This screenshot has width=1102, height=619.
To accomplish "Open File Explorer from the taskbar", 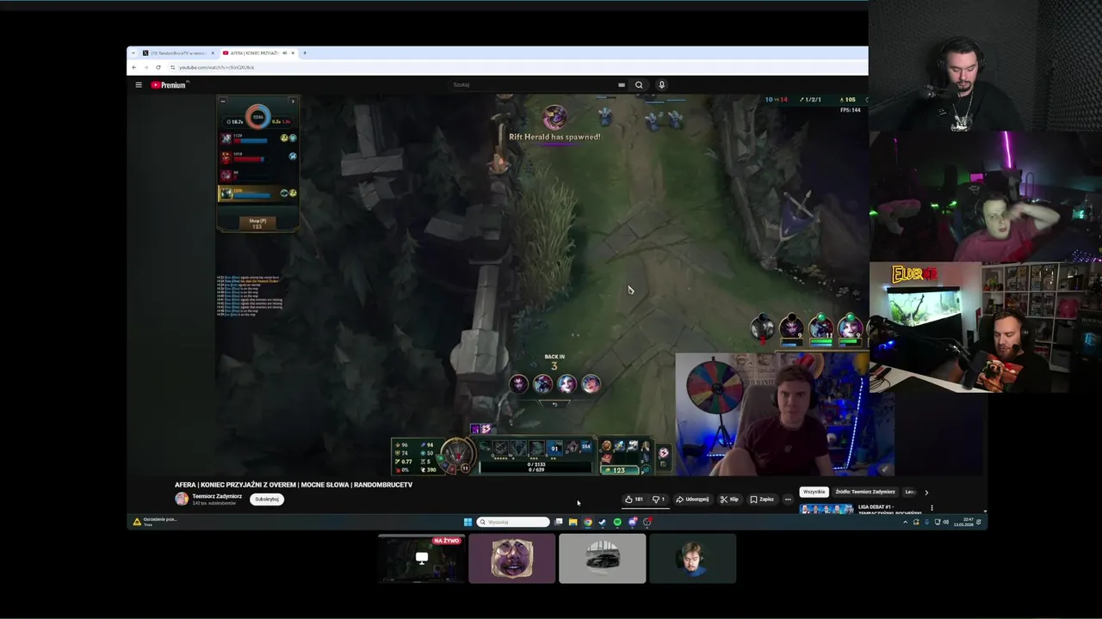I will [x=573, y=522].
